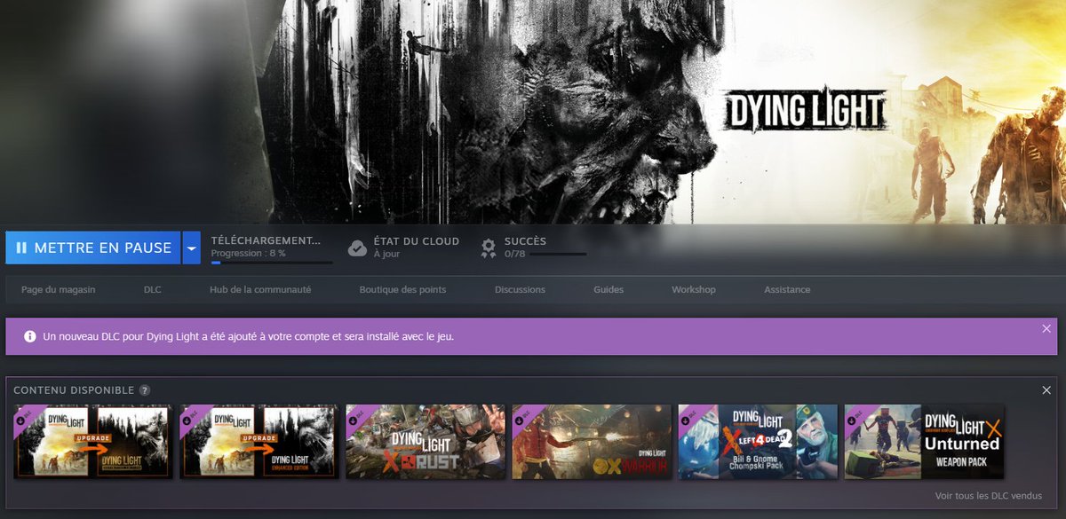Open the Enhanced Edition Upgrade DLC thumbnail

click(259, 442)
